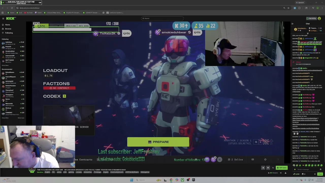Bookmark this page with star icon
The image size is (325, 183).
(x=288, y=8)
